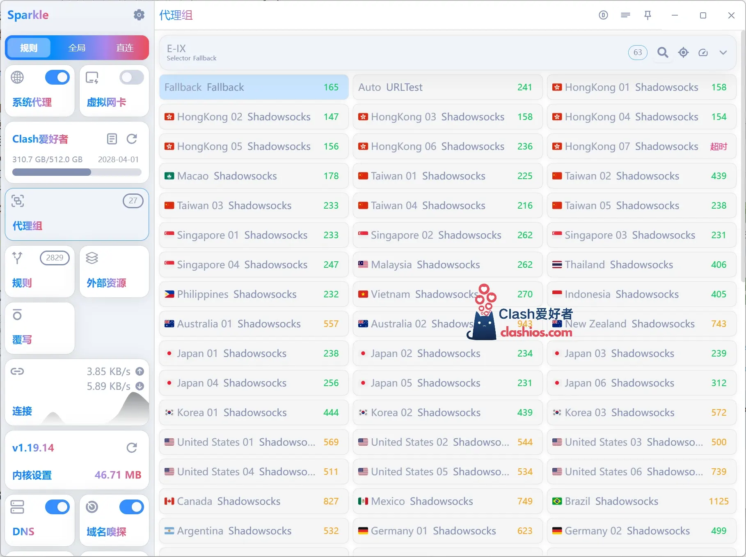
Task: Refresh the Clash爱好者 subscription
Action: (x=132, y=139)
